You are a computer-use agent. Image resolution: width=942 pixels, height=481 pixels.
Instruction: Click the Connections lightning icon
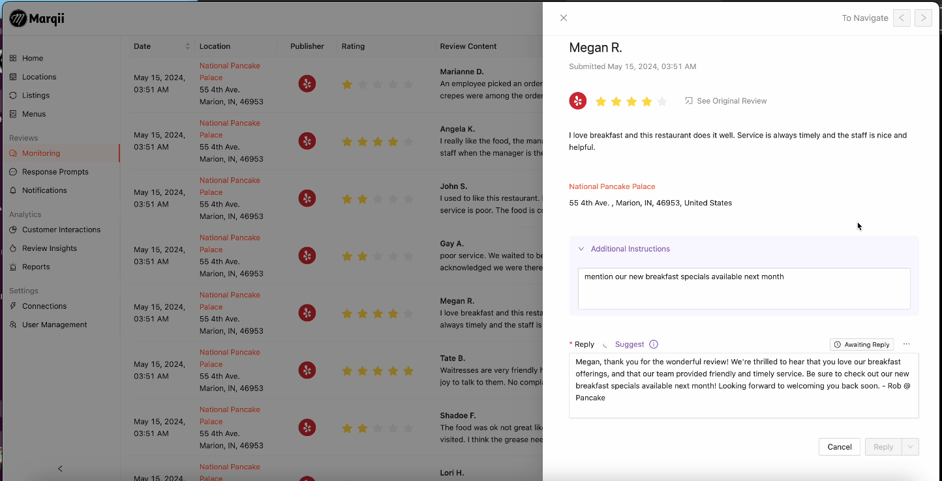[x=13, y=306]
